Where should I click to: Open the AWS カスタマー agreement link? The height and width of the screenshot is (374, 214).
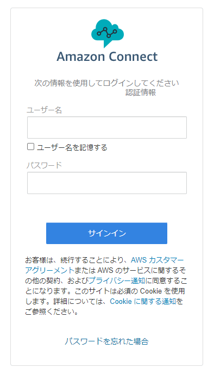point(158,260)
